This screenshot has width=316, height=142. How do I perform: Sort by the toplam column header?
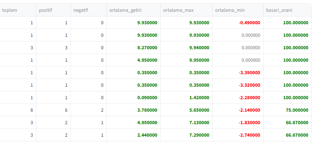coord(18,10)
